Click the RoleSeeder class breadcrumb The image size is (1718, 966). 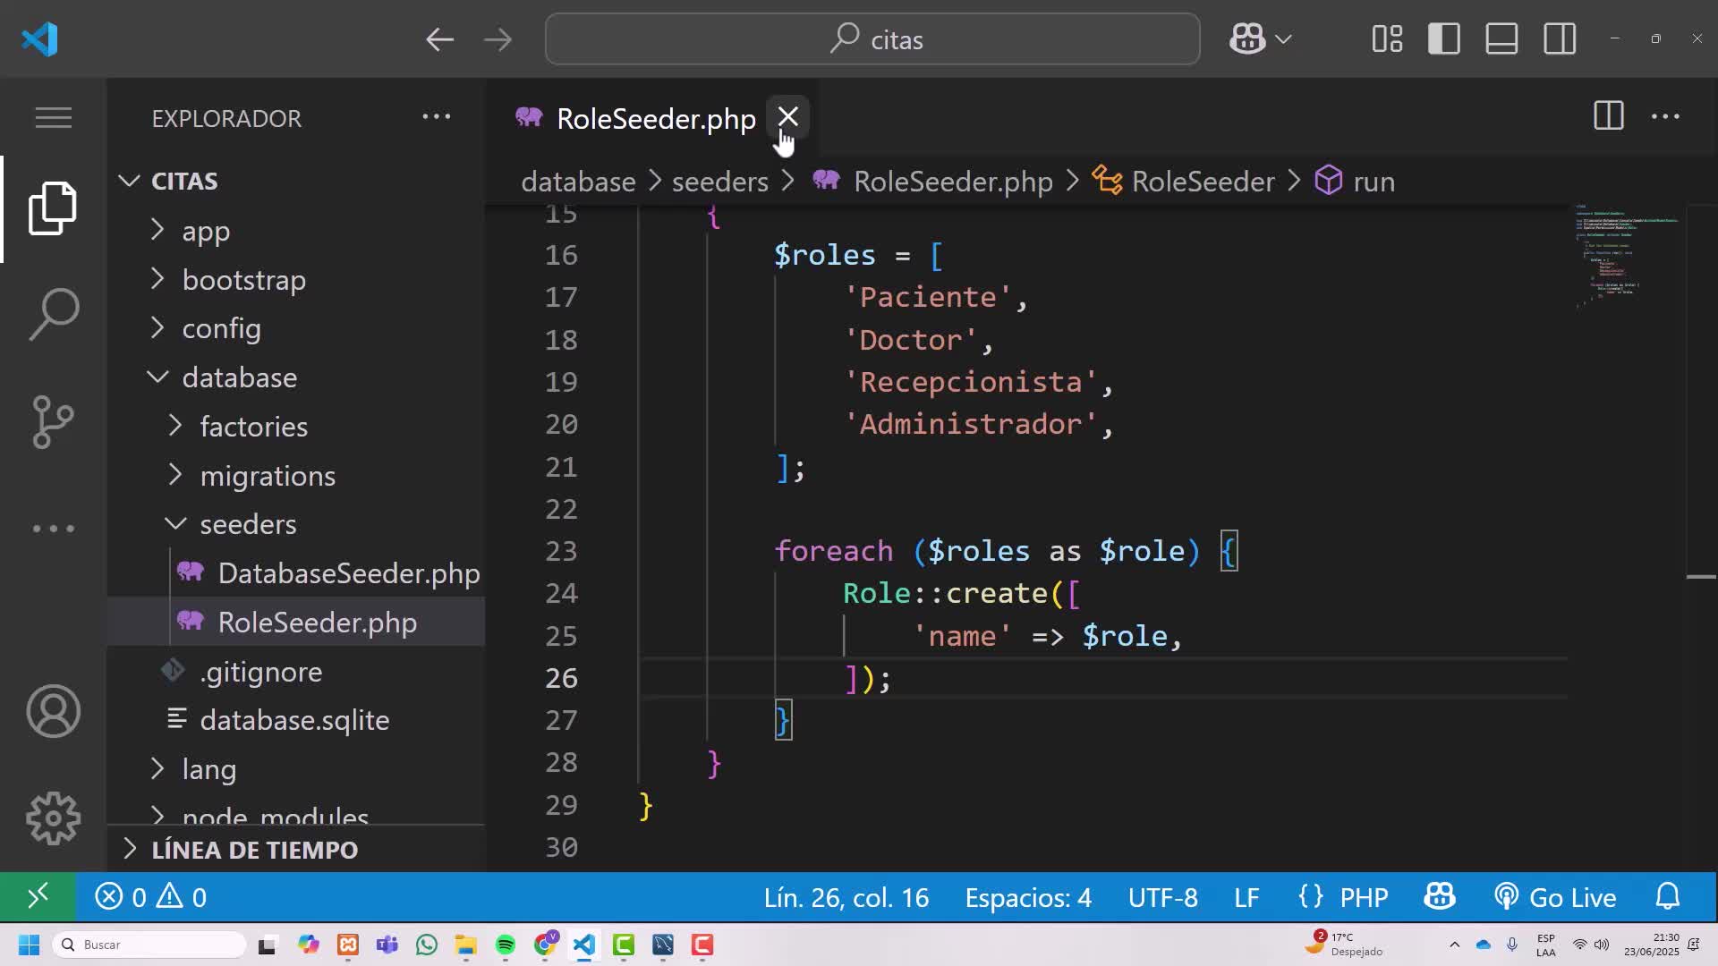pos(1183,182)
